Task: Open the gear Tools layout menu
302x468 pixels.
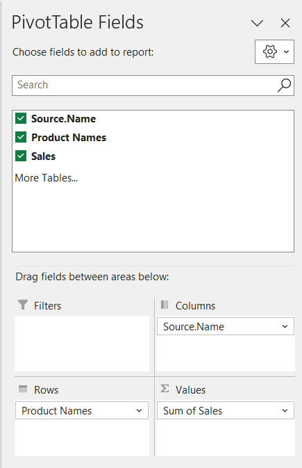Action: pos(274,52)
